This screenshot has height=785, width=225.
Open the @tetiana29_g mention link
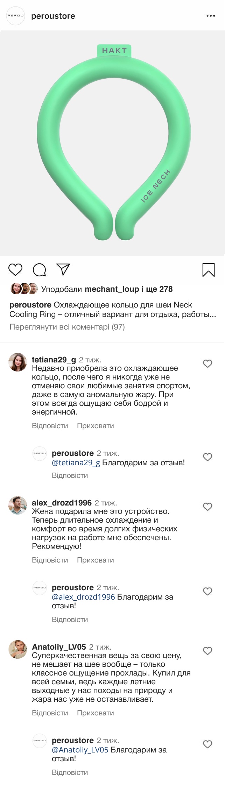pos(76,462)
